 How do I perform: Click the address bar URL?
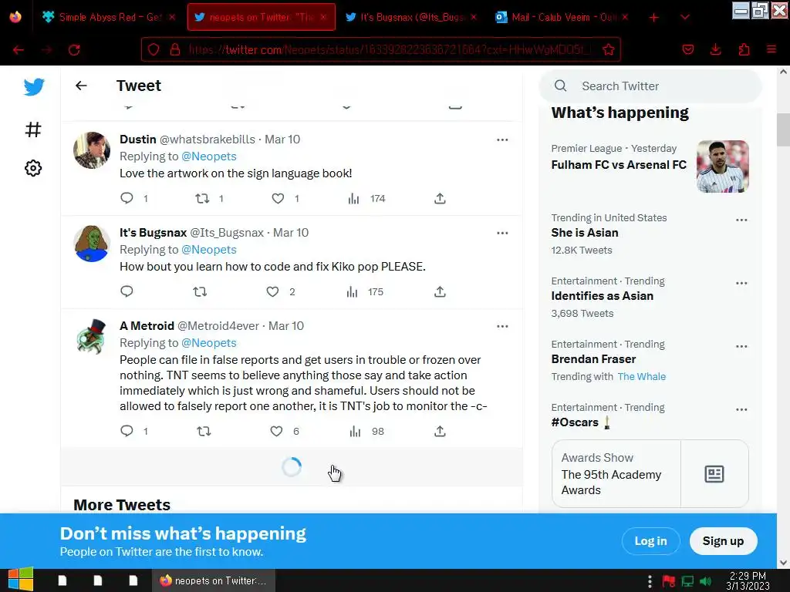(x=390, y=49)
